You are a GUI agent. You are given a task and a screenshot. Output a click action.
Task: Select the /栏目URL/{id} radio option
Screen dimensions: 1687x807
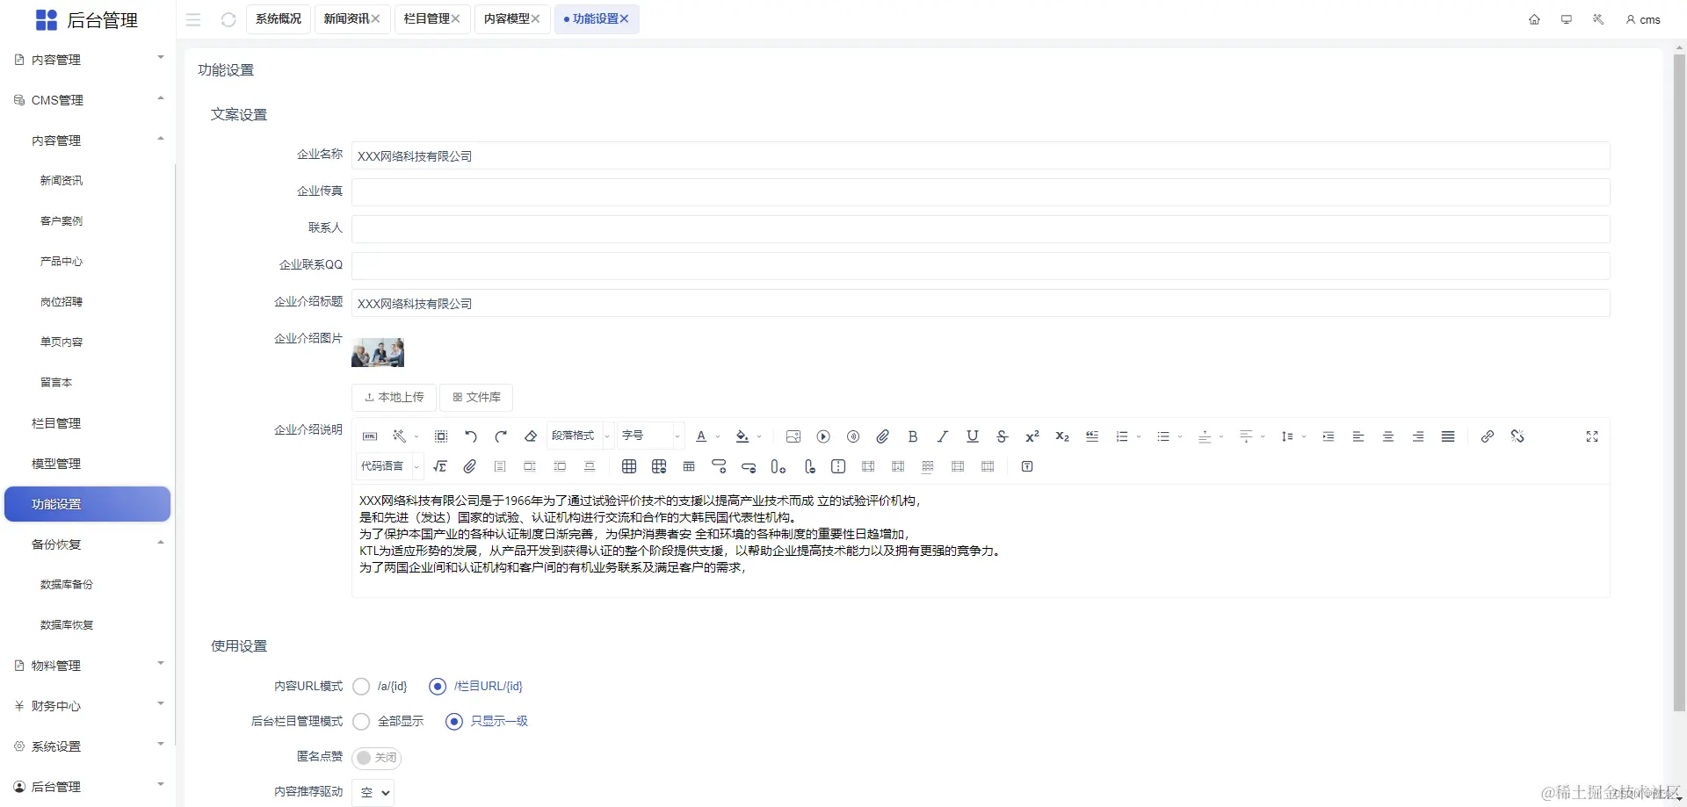pos(438,686)
